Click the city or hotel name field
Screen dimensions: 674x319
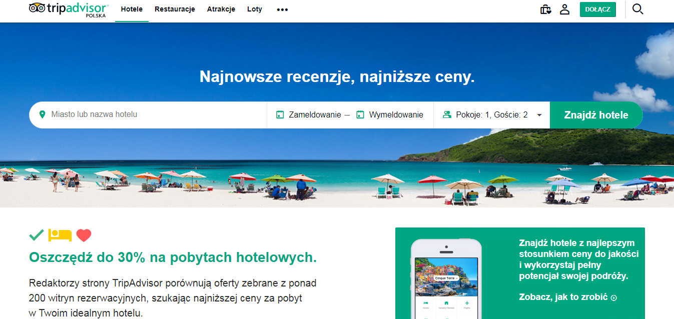148,115
